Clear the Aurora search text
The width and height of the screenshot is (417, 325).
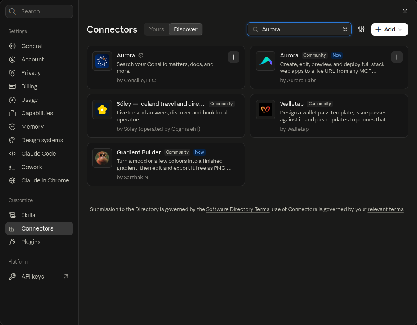[345, 29]
